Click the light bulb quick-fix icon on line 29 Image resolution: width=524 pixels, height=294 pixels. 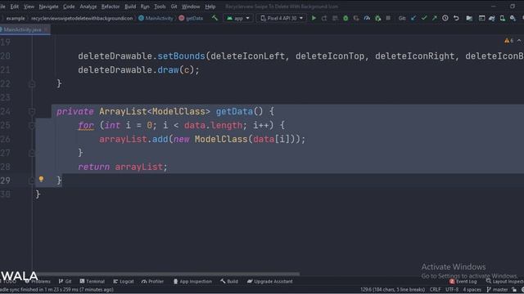click(41, 180)
